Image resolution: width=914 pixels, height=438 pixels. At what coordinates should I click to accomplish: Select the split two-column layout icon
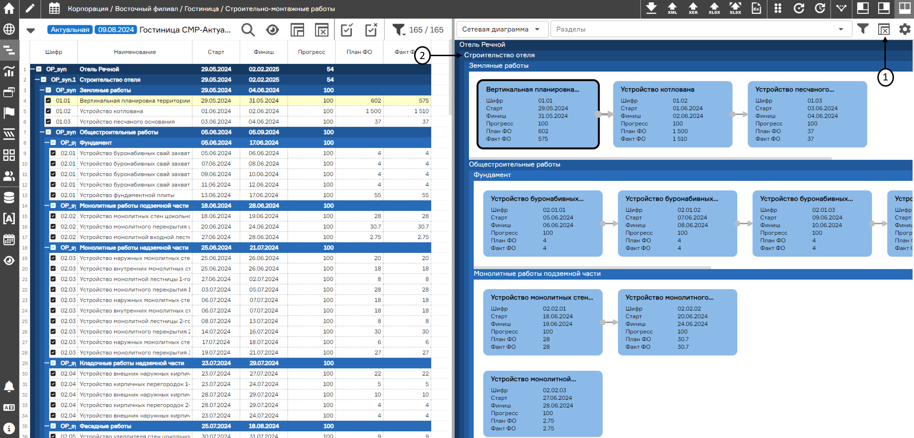tap(904, 8)
